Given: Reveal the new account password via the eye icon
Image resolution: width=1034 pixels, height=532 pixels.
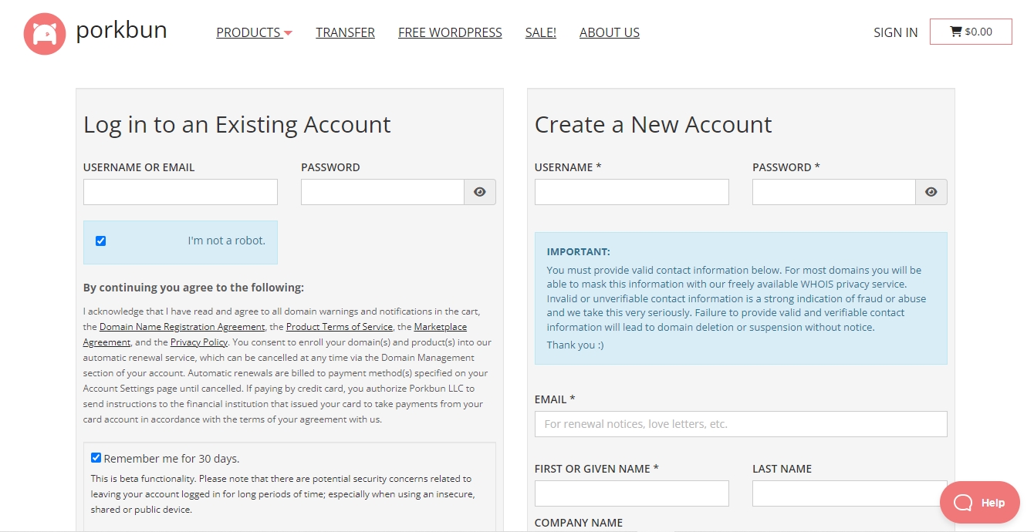Looking at the screenshot, I should point(931,192).
